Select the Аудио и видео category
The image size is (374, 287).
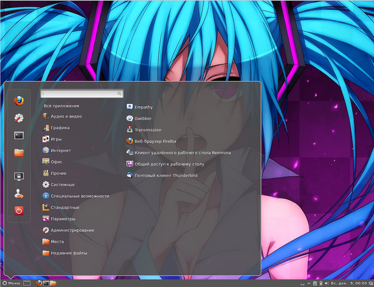point(66,116)
